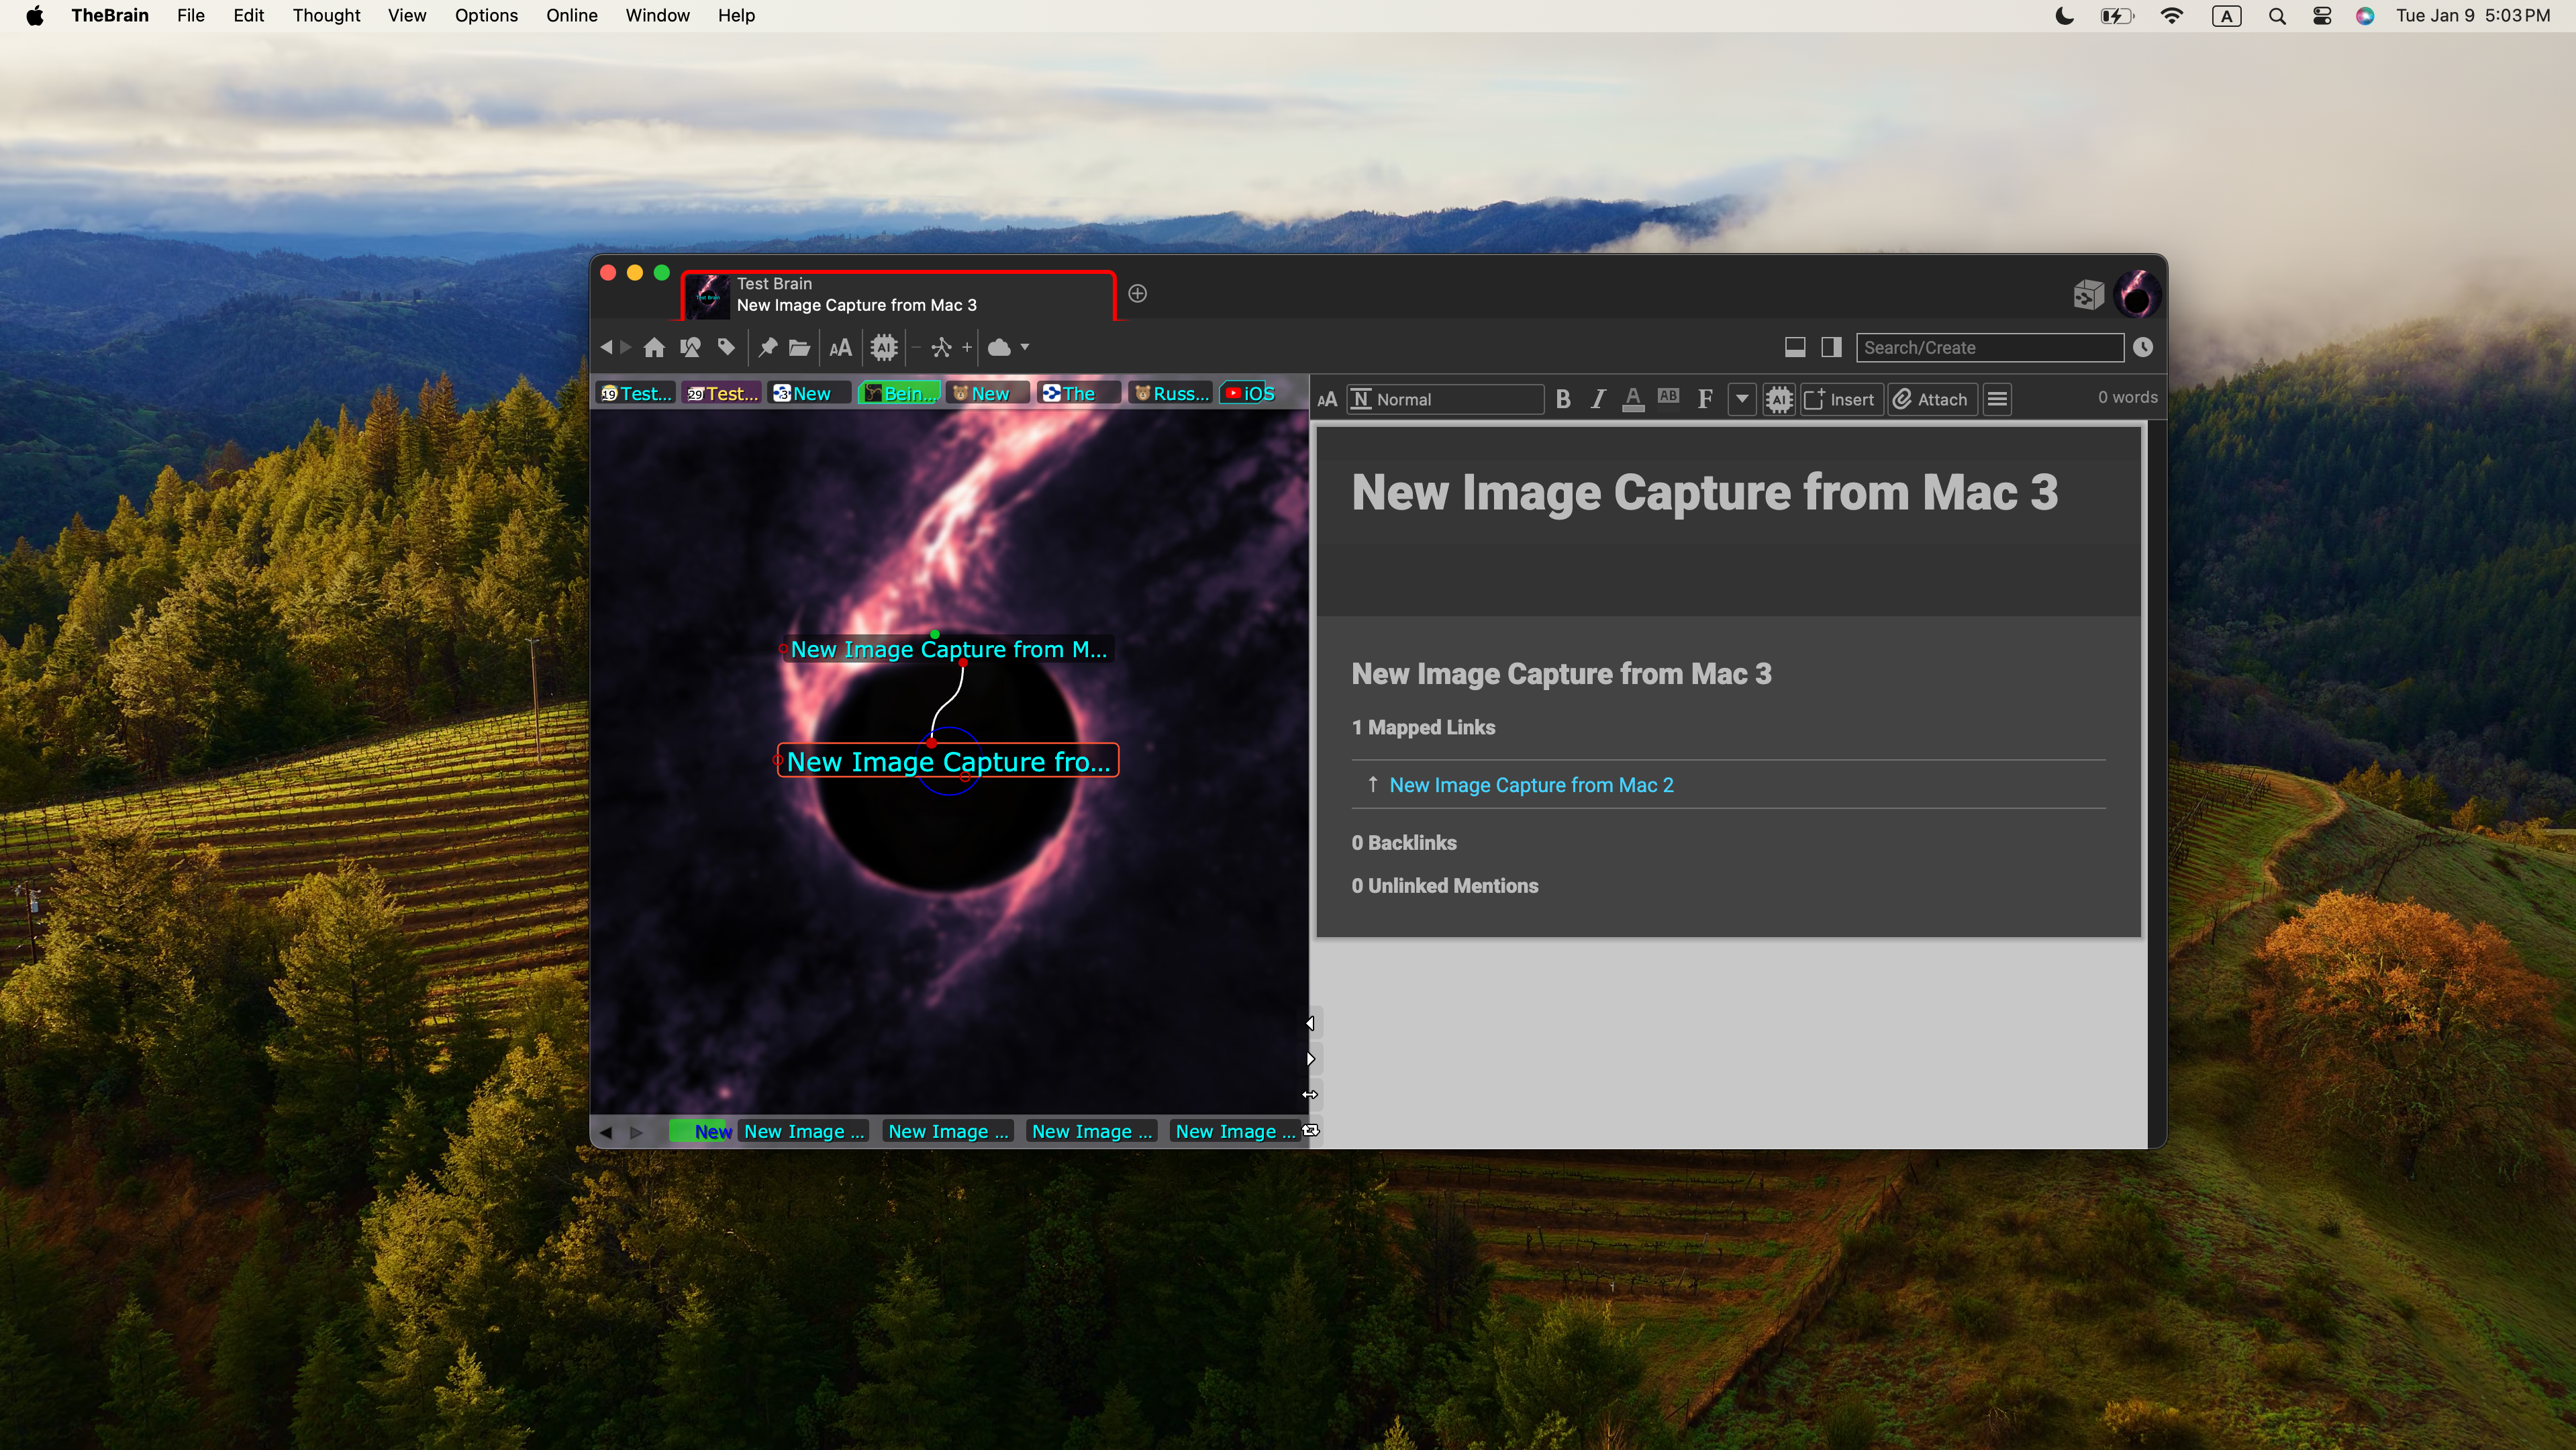Open the font F button in notes toolbar
The image size is (2576, 1450).
tap(1705, 399)
